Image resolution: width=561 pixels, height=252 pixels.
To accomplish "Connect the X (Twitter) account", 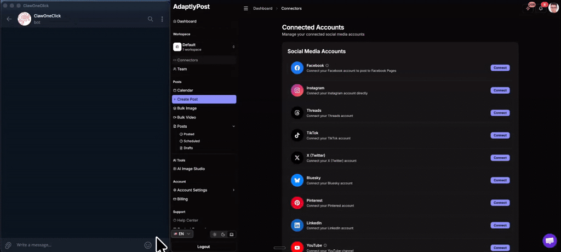I will (x=500, y=158).
